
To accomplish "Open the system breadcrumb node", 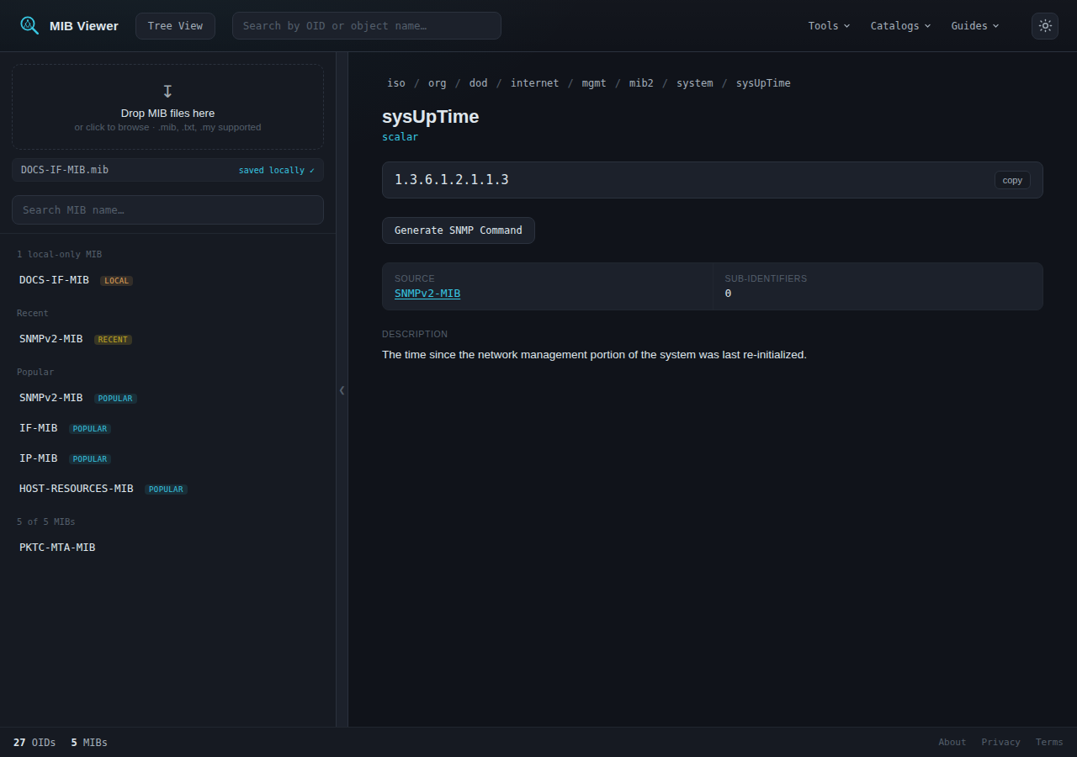I will pyautogui.click(x=695, y=83).
